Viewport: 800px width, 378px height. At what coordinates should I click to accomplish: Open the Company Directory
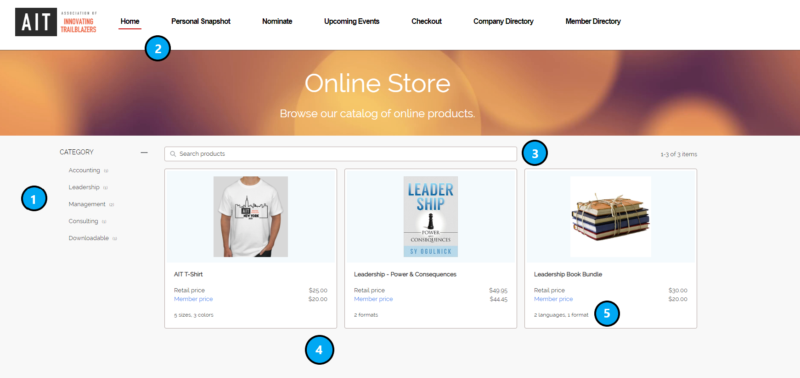[503, 22]
